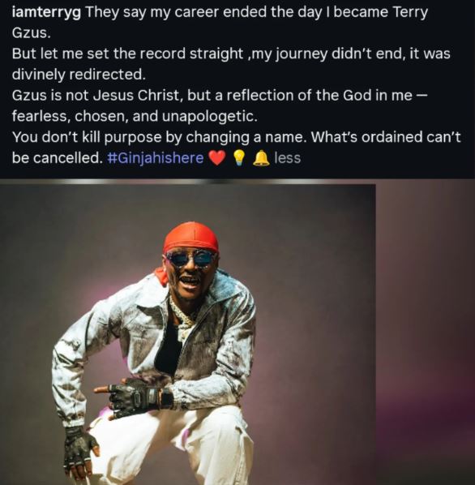Click the phrase "divinely redirected."
Image resolution: width=475 pixels, height=485 pixels.
(79, 75)
